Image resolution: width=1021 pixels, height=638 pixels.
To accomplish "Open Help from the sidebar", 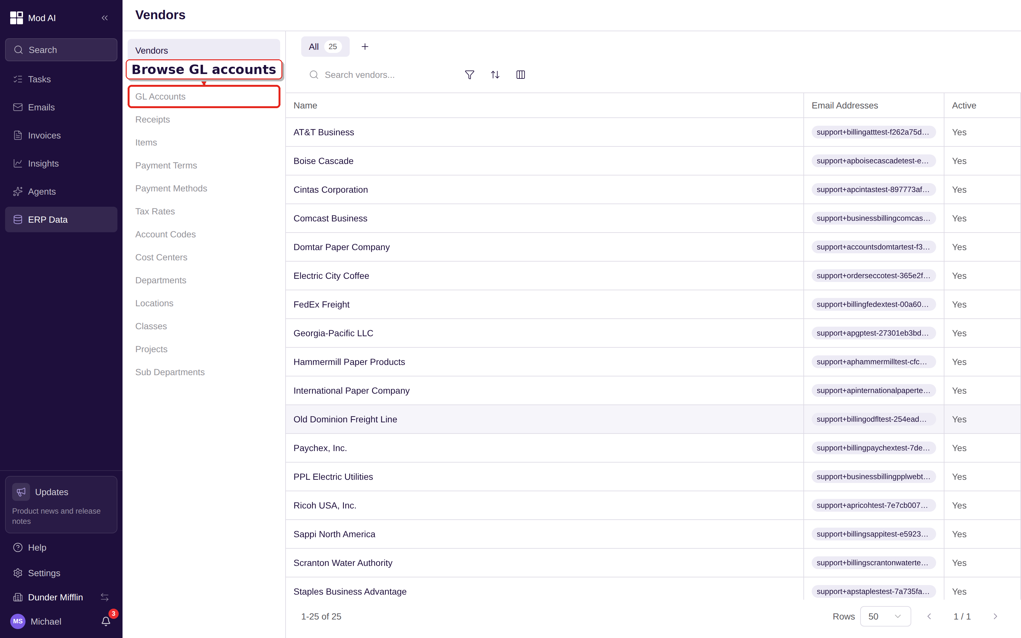I will click(x=61, y=547).
